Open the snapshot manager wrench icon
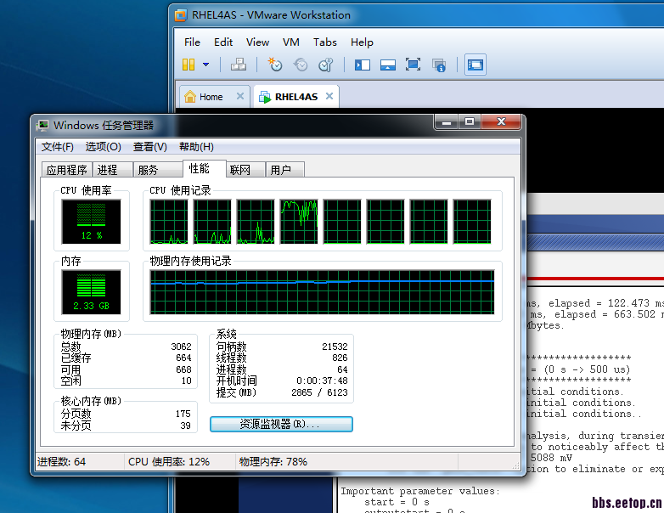Viewport: 664px width, 513px height. click(x=326, y=65)
